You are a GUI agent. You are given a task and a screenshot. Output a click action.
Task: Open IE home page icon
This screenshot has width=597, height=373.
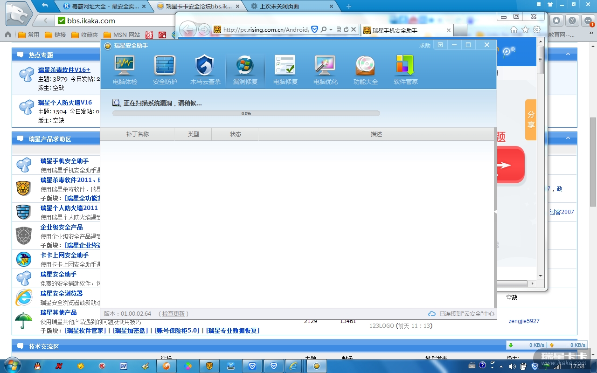(x=514, y=29)
